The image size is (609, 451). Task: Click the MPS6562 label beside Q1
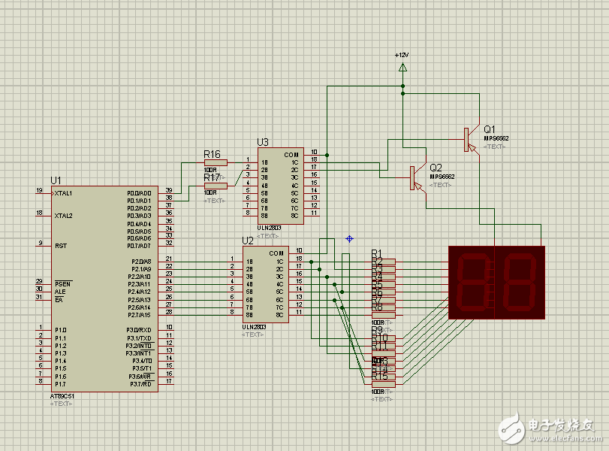tap(496, 138)
